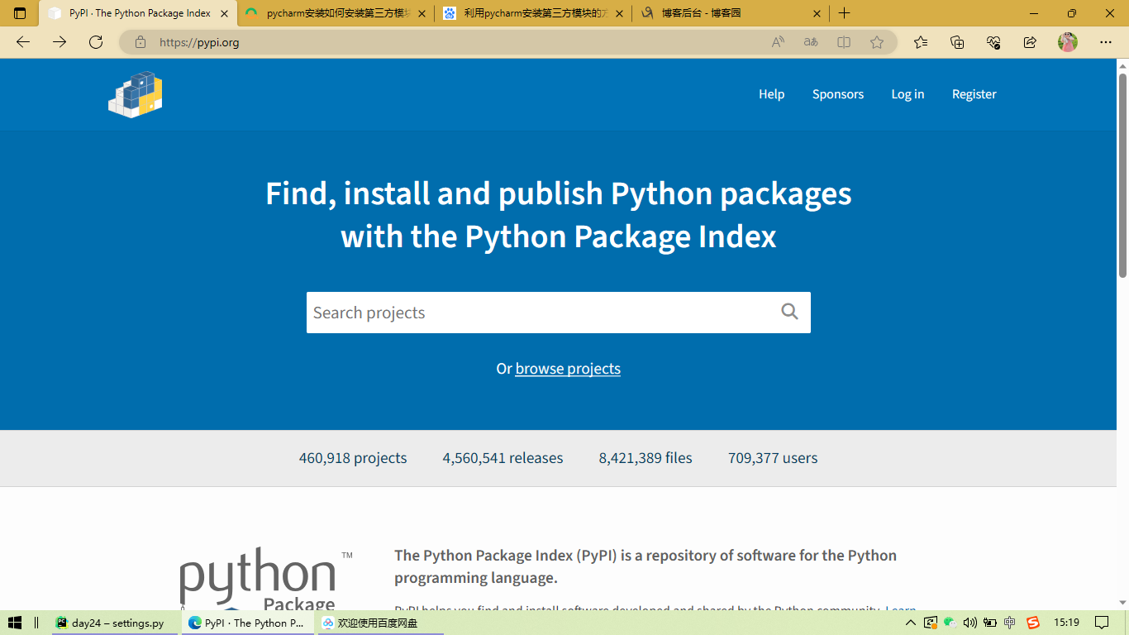Click the Log in link
The width and height of the screenshot is (1129, 635).
tap(907, 94)
